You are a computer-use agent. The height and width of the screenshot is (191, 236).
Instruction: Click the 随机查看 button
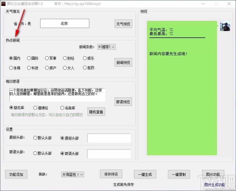point(96,112)
